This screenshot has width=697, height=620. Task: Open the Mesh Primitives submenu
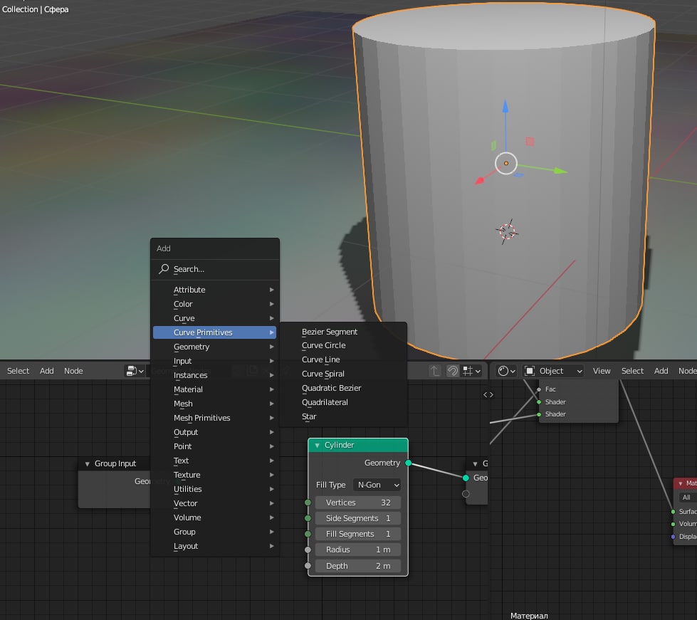215,418
